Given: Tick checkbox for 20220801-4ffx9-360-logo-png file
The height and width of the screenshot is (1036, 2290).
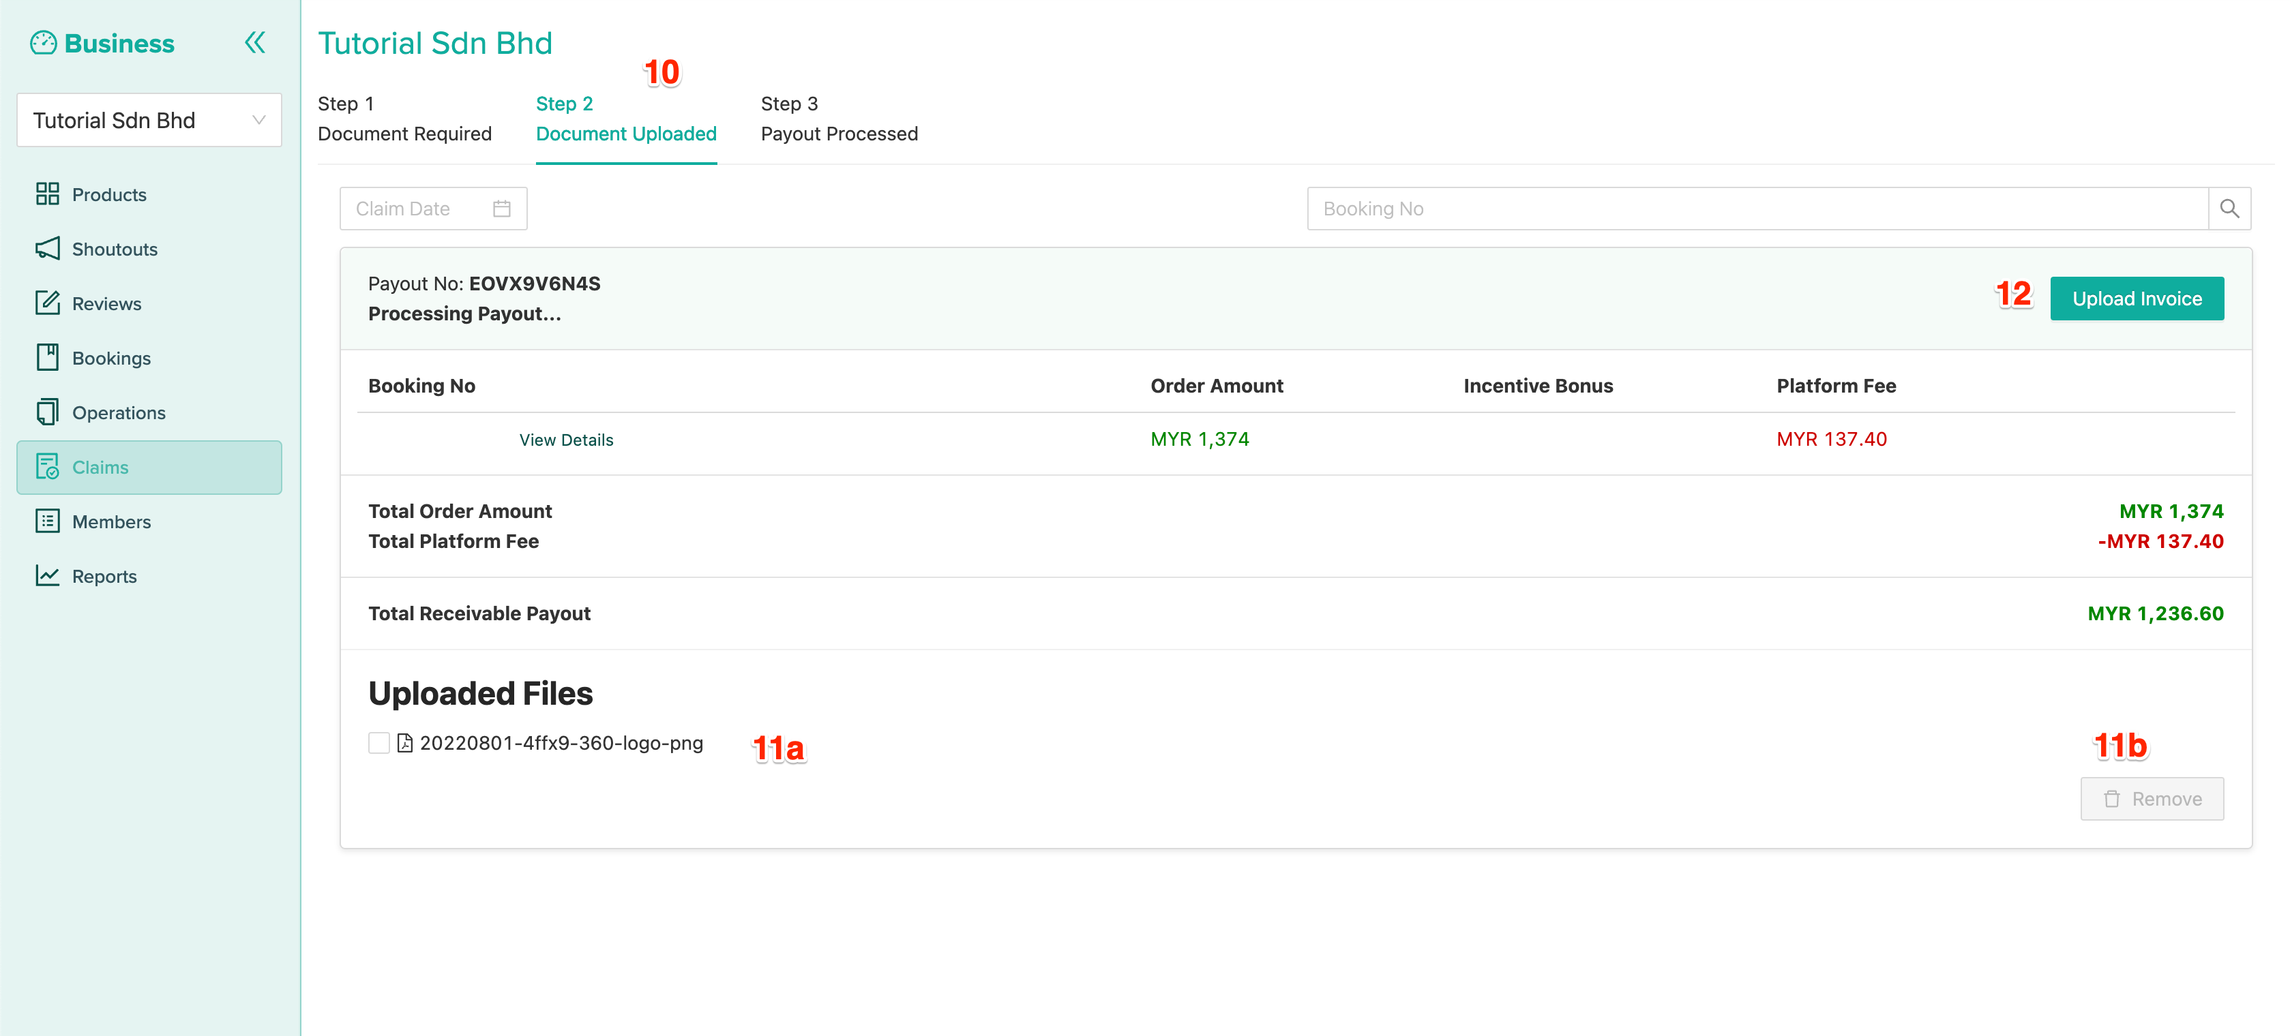Looking at the screenshot, I should [x=378, y=743].
